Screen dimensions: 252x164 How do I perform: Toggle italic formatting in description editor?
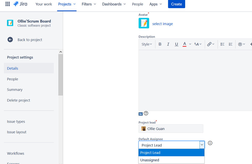(x=168, y=44)
